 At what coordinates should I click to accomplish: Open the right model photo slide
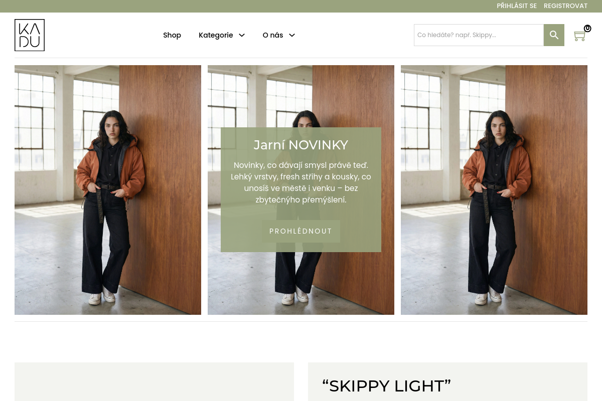(494, 190)
